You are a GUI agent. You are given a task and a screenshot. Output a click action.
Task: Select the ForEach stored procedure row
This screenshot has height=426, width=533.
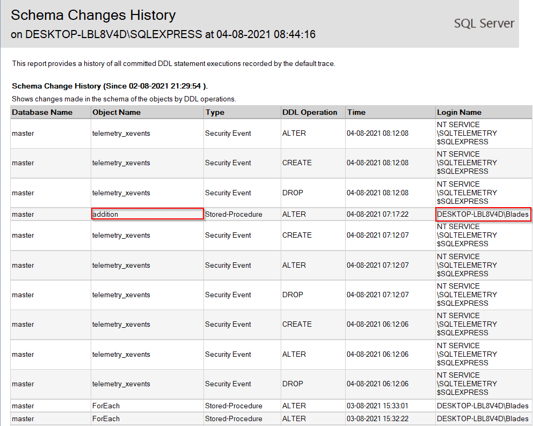point(106,406)
